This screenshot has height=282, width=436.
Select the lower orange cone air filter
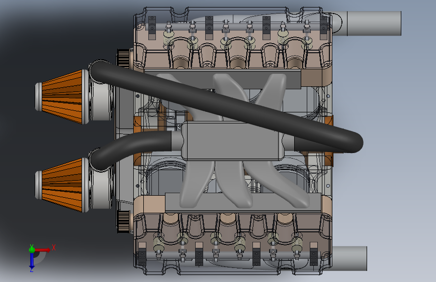[x=62, y=185]
